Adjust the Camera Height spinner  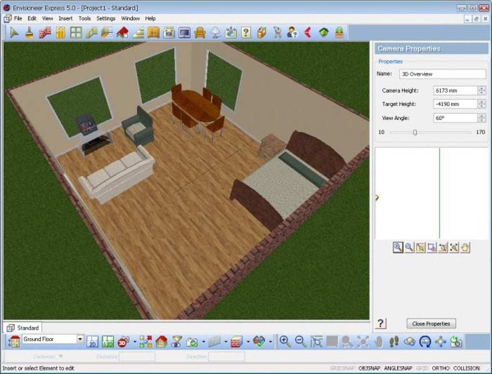click(482, 90)
